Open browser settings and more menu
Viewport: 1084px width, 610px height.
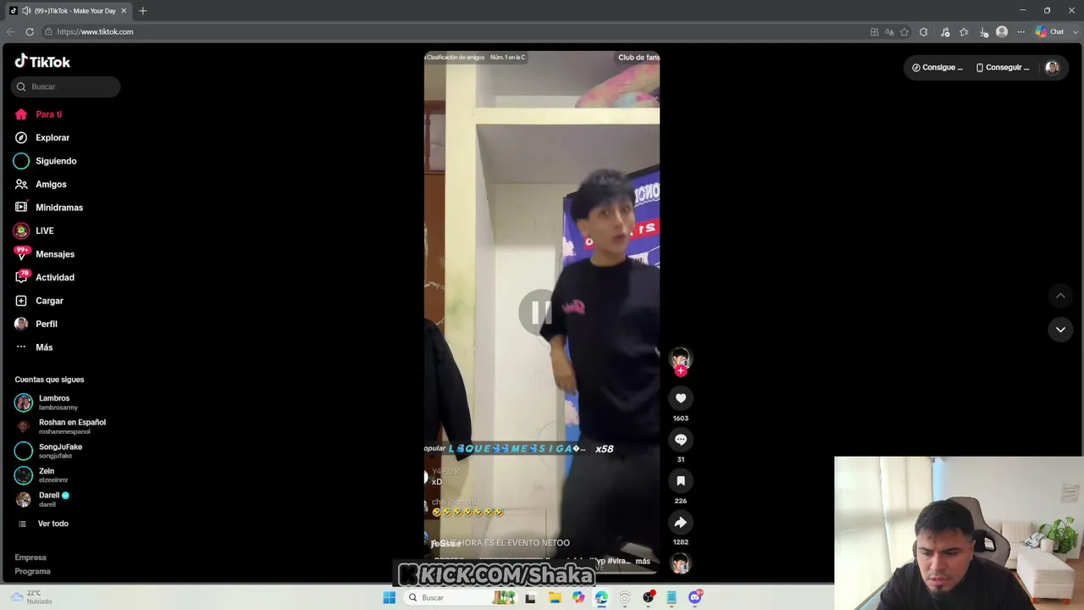pos(1020,32)
